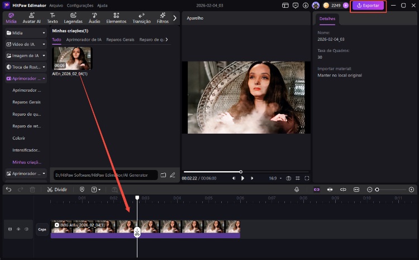
Task: Step to the previous frame
Action: pyautogui.click(x=234, y=178)
